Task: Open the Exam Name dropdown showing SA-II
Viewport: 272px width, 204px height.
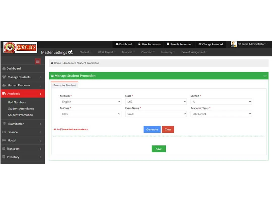Action: click(156, 114)
